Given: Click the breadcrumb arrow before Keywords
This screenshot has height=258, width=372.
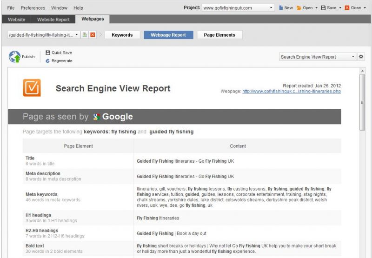Looking at the screenshot, I should pyautogui.click(x=100, y=35).
